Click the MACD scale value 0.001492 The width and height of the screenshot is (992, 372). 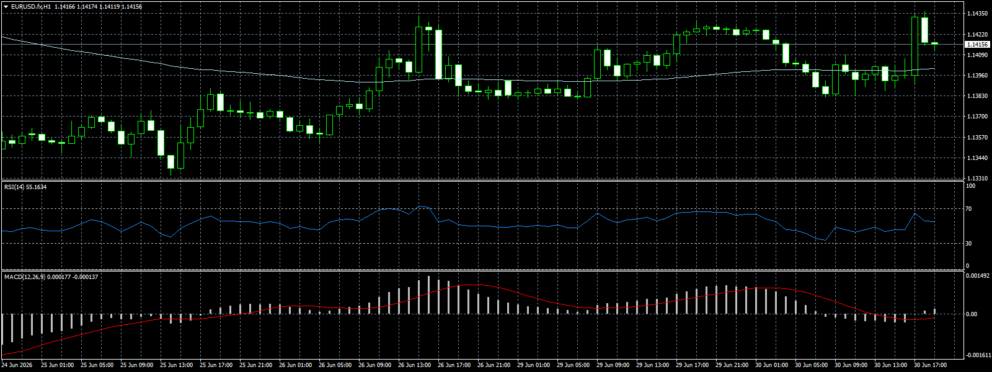(978, 276)
